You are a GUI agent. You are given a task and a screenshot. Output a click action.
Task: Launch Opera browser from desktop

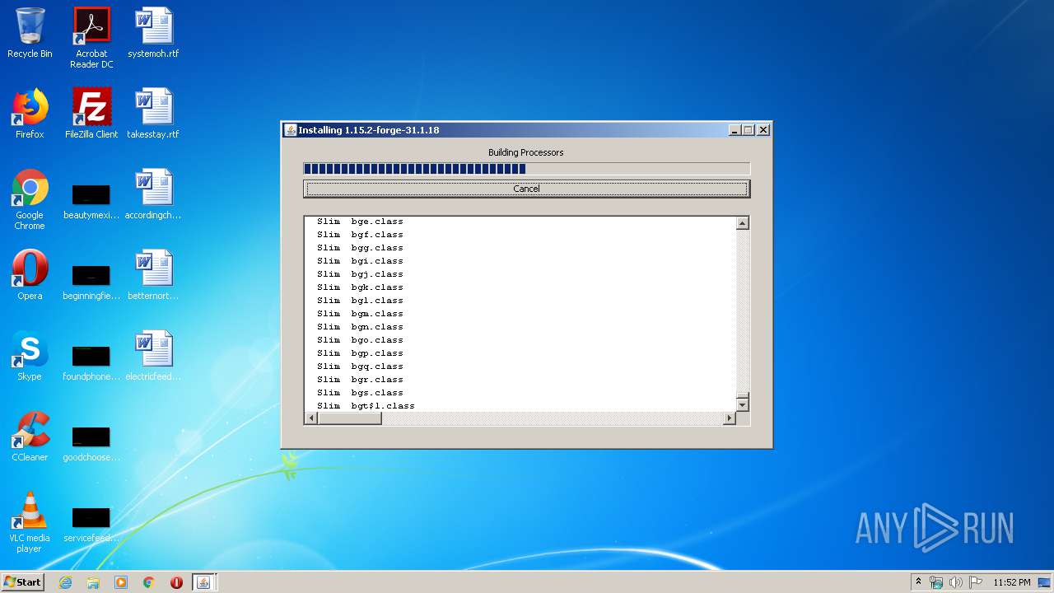pos(30,275)
